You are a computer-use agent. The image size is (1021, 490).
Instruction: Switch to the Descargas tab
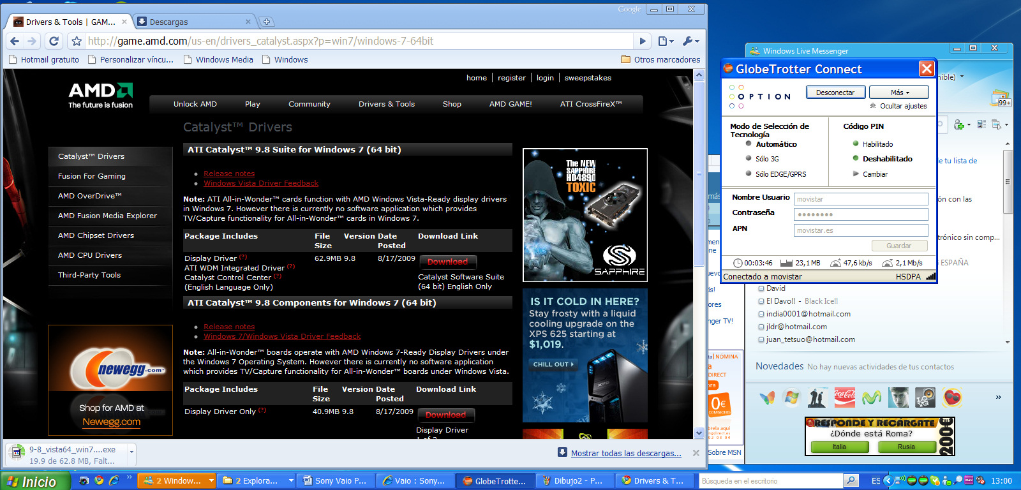pyautogui.click(x=191, y=22)
